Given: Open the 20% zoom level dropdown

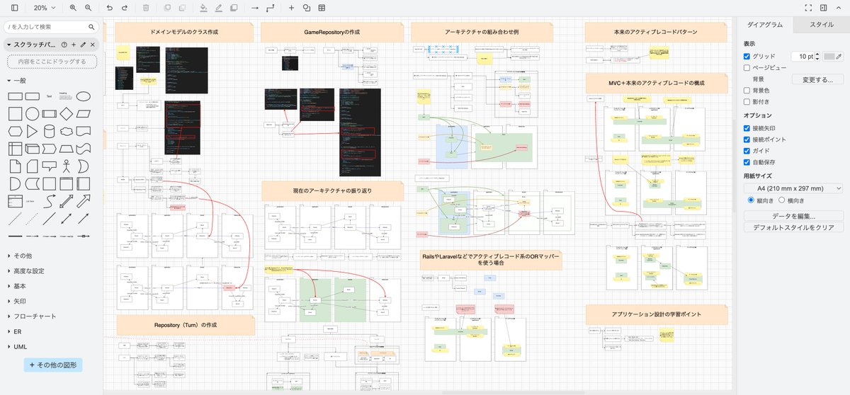Looking at the screenshot, I should [x=45, y=8].
